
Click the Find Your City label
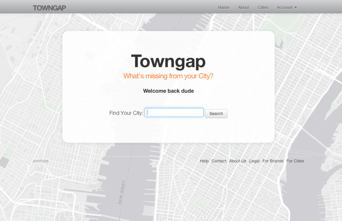[126, 113]
